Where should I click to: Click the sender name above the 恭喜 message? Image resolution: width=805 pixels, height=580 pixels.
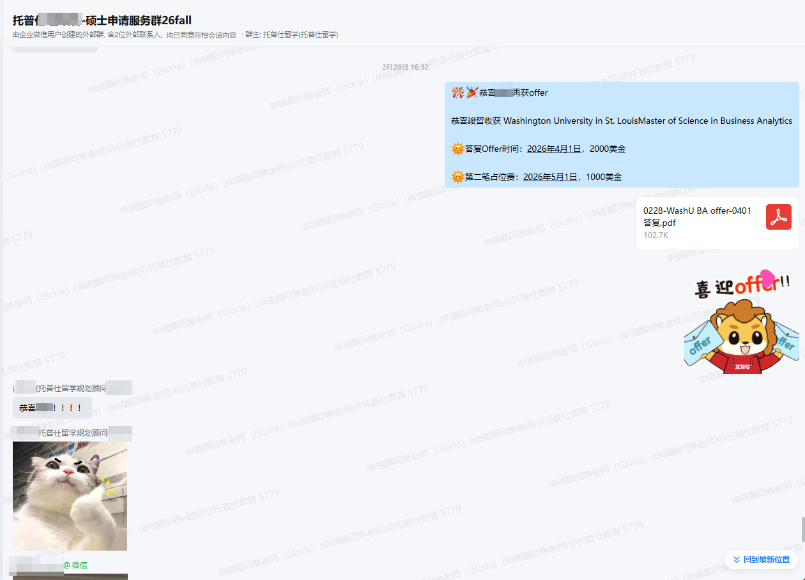click(x=72, y=388)
